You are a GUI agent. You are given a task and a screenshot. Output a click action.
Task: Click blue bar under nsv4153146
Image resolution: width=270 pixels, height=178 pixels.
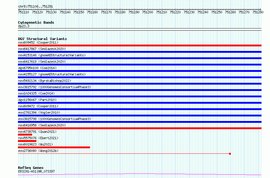point(140,58)
